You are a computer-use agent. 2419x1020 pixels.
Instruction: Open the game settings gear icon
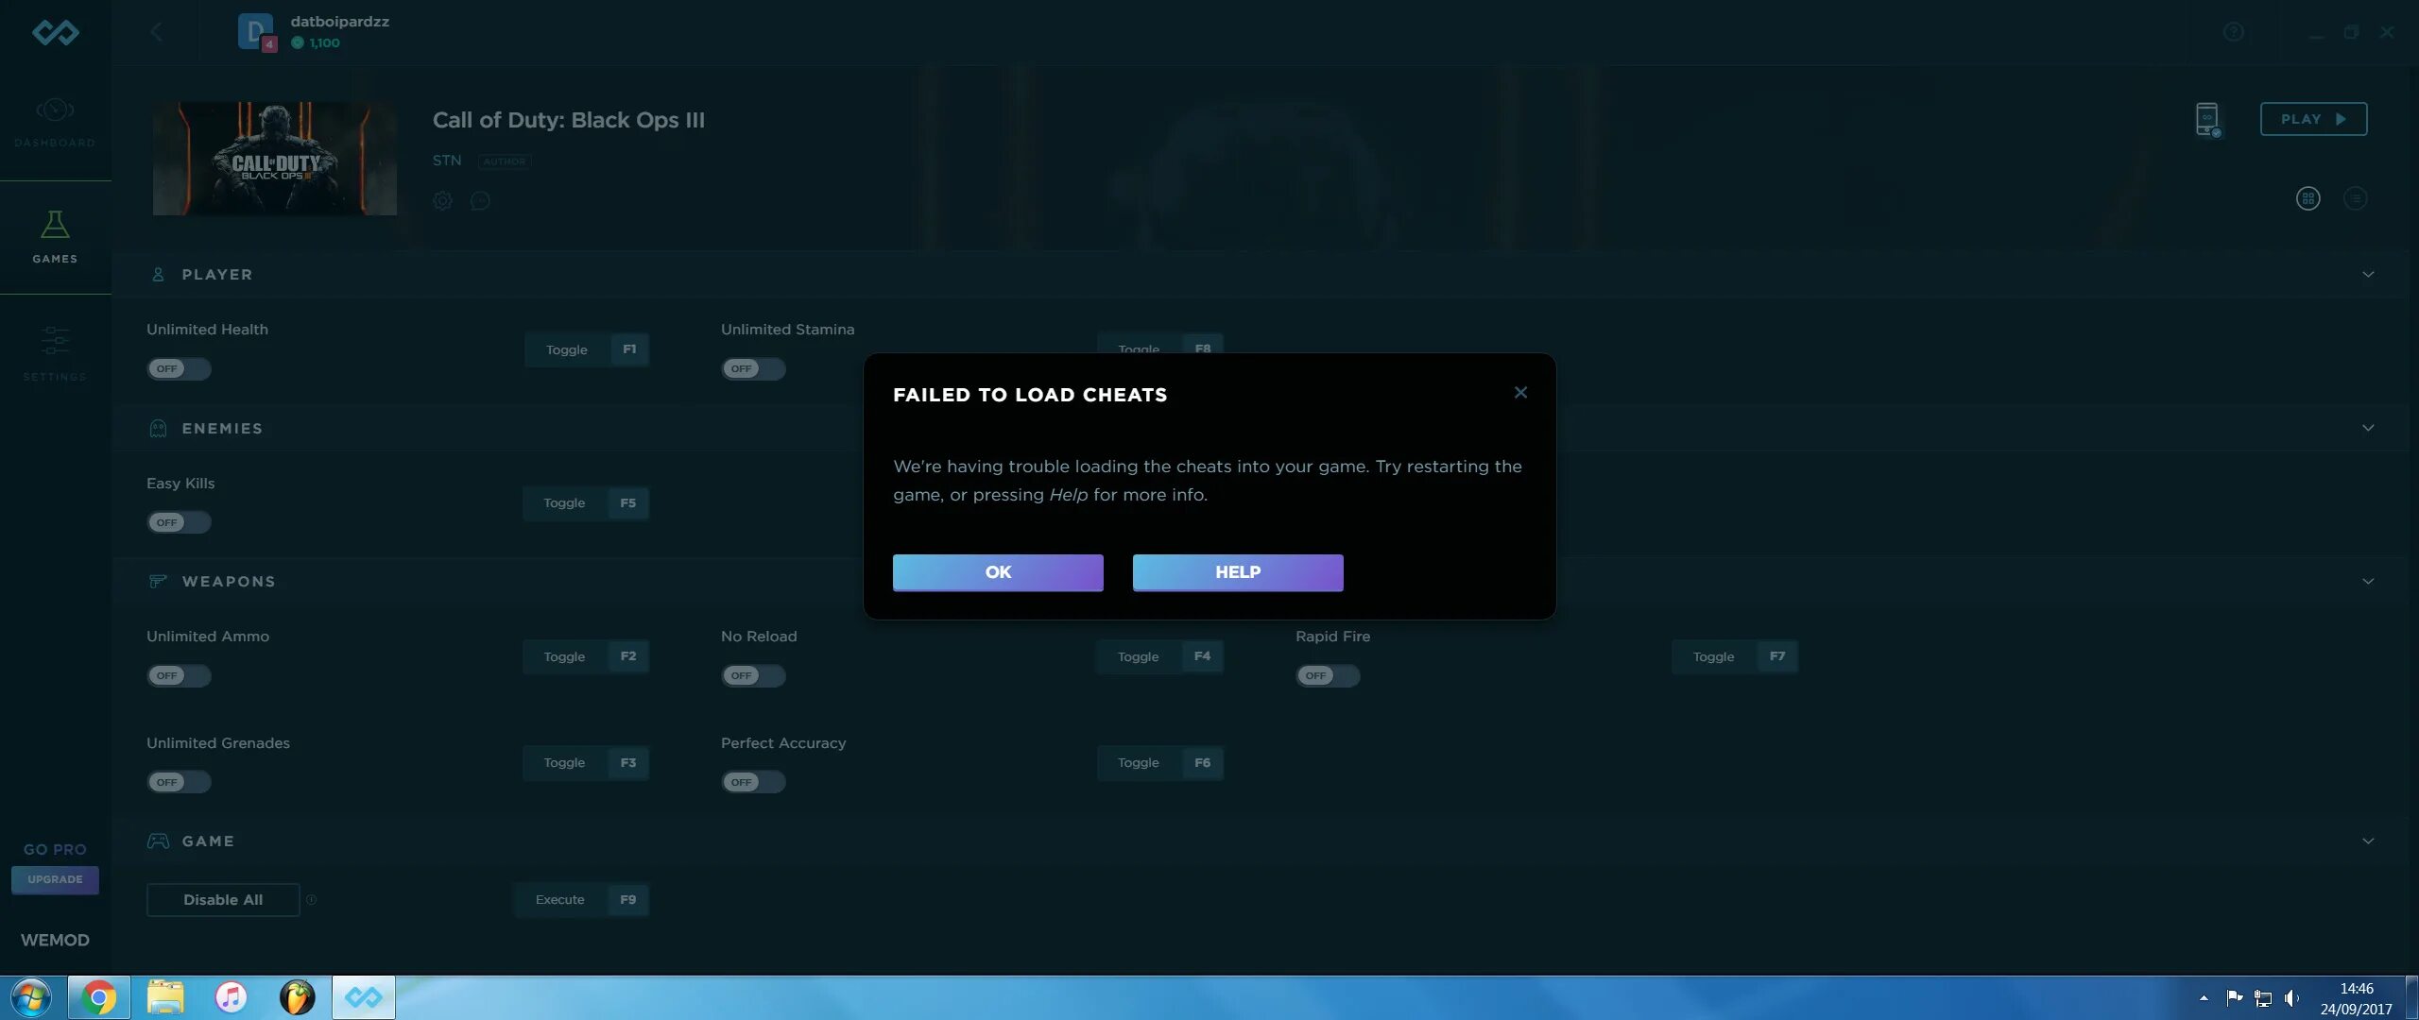(442, 200)
